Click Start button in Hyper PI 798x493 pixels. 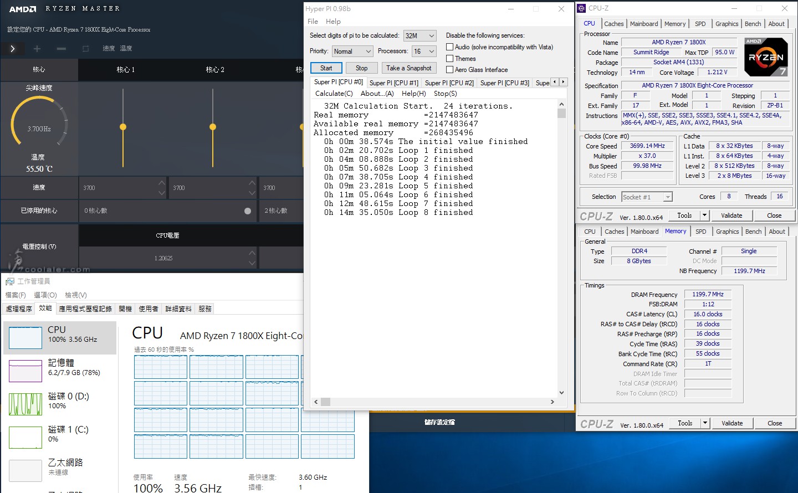click(x=326, y=68)
